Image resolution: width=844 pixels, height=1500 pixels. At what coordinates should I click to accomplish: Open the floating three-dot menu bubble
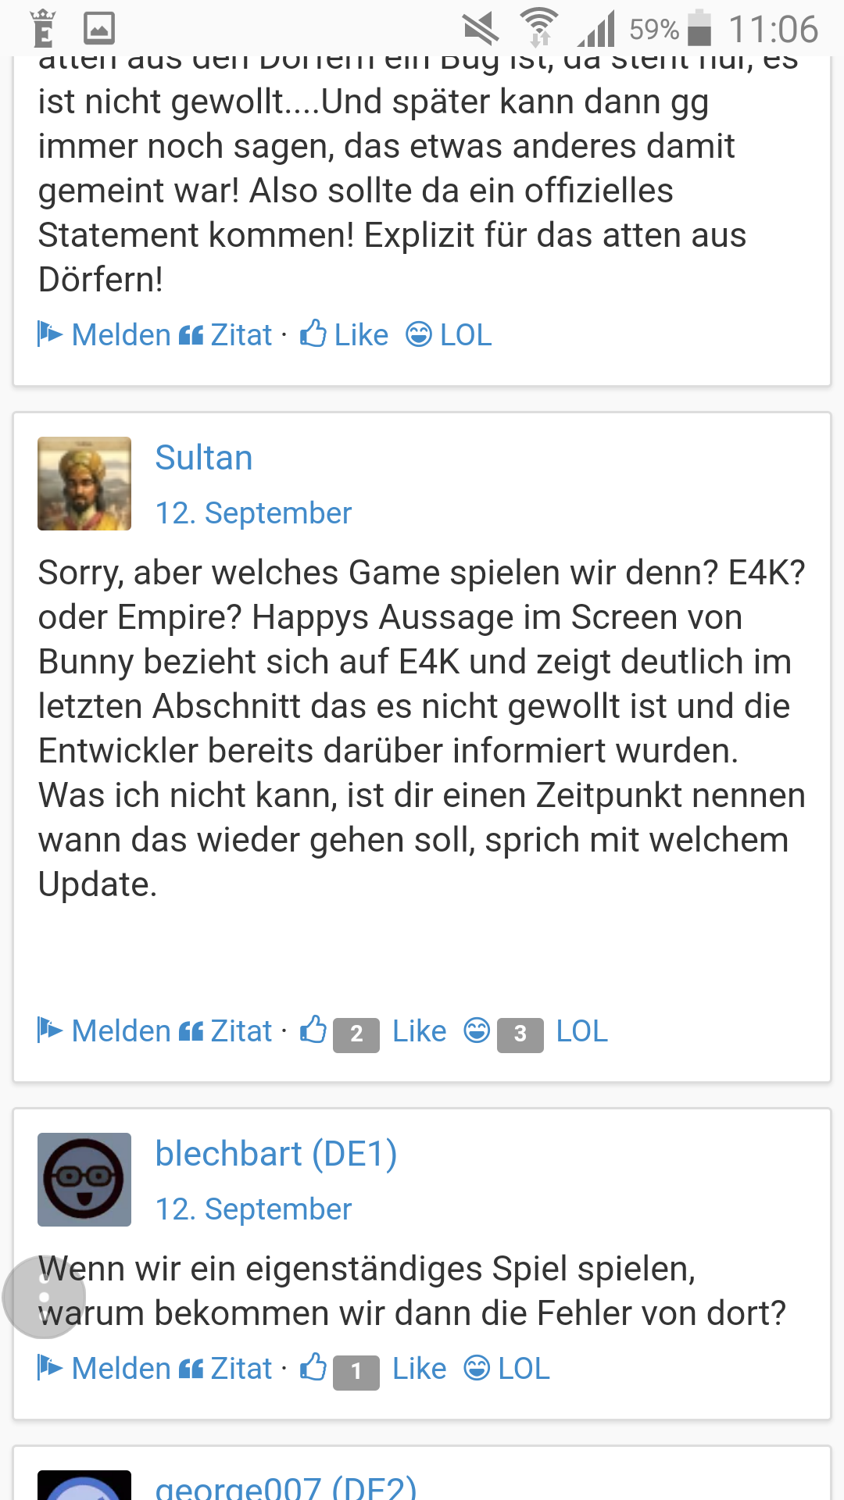44,1297
